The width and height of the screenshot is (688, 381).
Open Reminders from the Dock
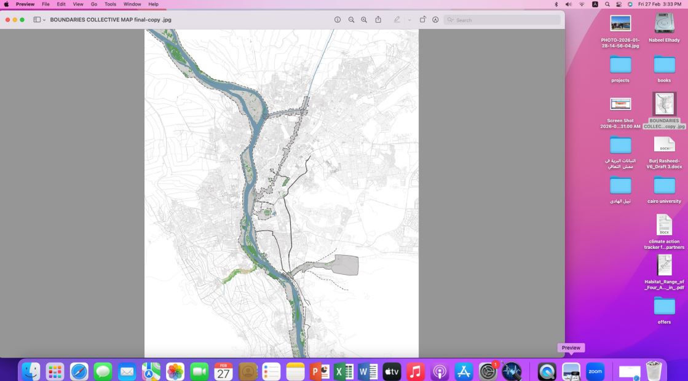pyautogui.click(x=271, y=372)
